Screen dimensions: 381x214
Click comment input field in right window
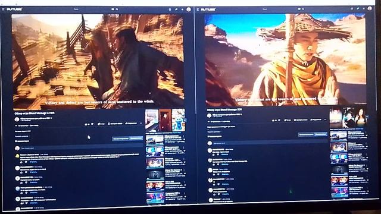point(270,143)
